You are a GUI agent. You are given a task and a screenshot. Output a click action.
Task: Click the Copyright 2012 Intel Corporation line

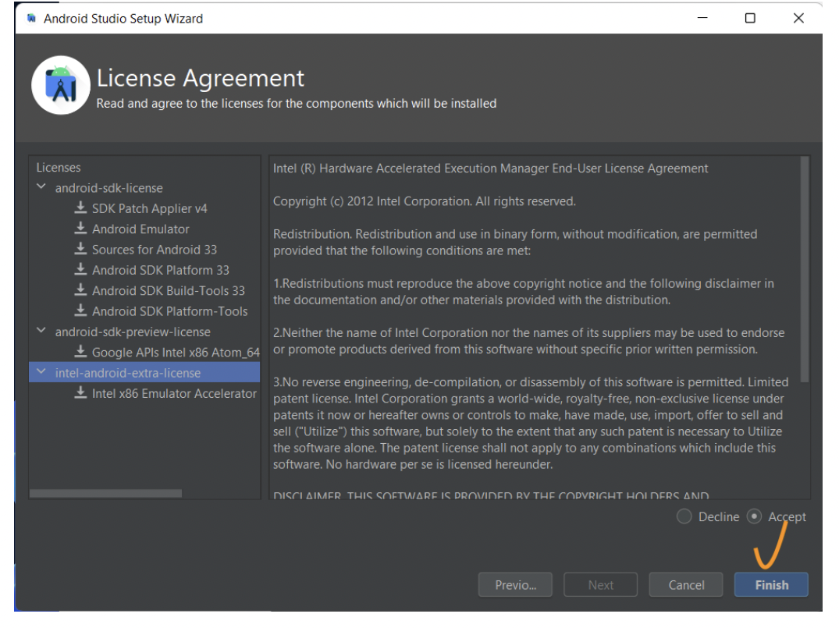coord(425,201)
